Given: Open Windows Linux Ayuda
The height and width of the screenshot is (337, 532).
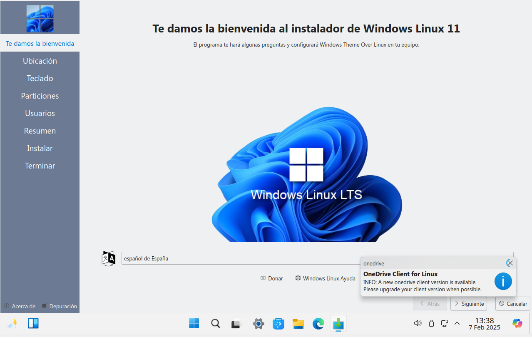Looking at the screenshot, I should 325,278.
